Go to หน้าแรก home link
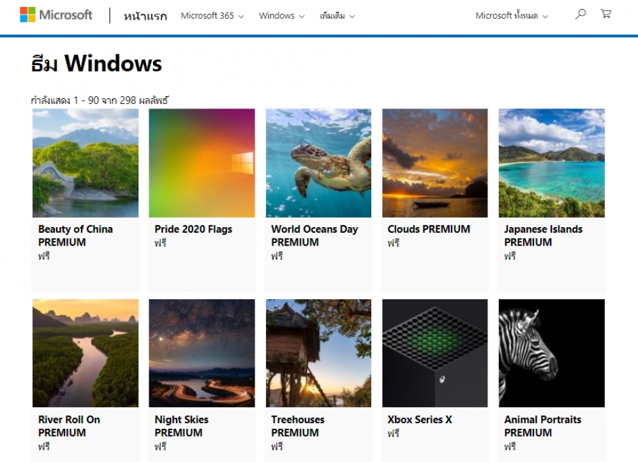 [145, 17]
